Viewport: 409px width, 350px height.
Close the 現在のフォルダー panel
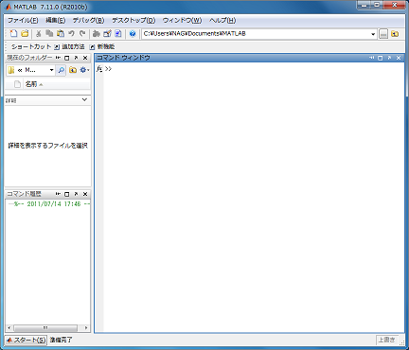point(85,58)
